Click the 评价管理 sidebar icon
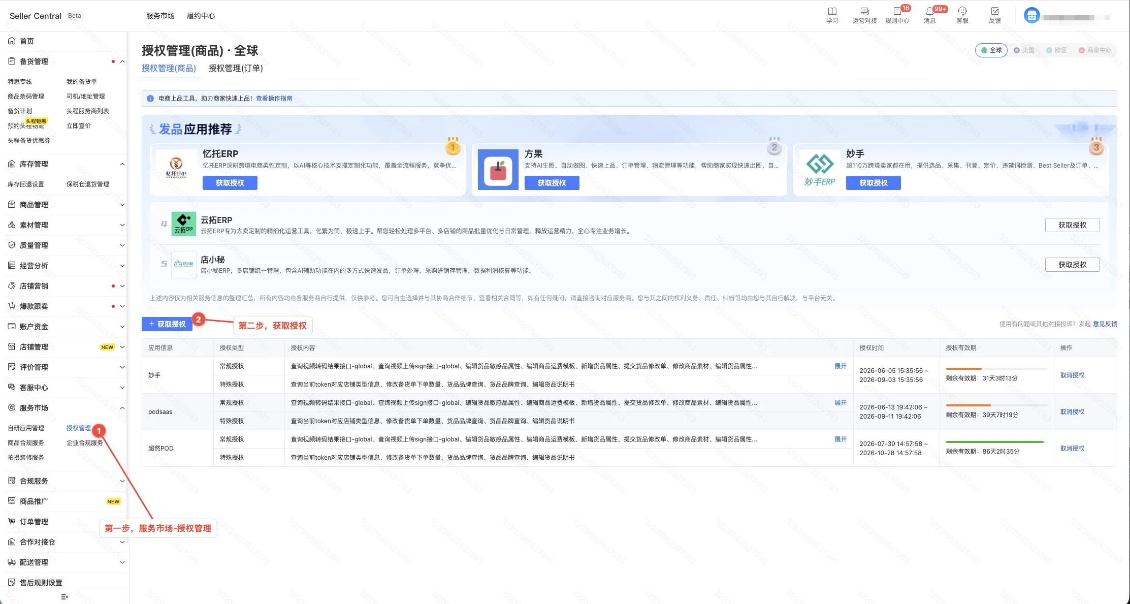 12,367
